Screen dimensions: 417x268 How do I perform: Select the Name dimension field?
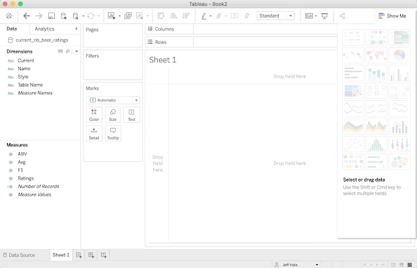coord(24,68)
